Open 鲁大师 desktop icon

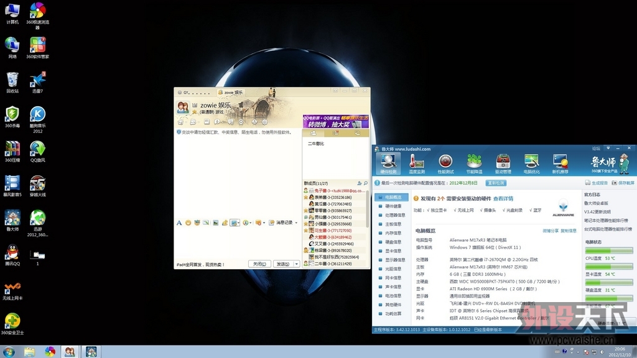[12, 221]
